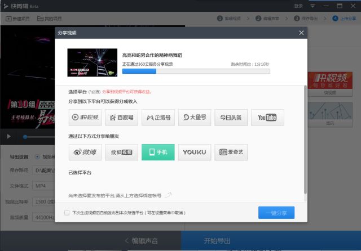361x251 pixels.
Task: Select the YouTube platform button
Action: pyautogui.click(x=267, y=118)
